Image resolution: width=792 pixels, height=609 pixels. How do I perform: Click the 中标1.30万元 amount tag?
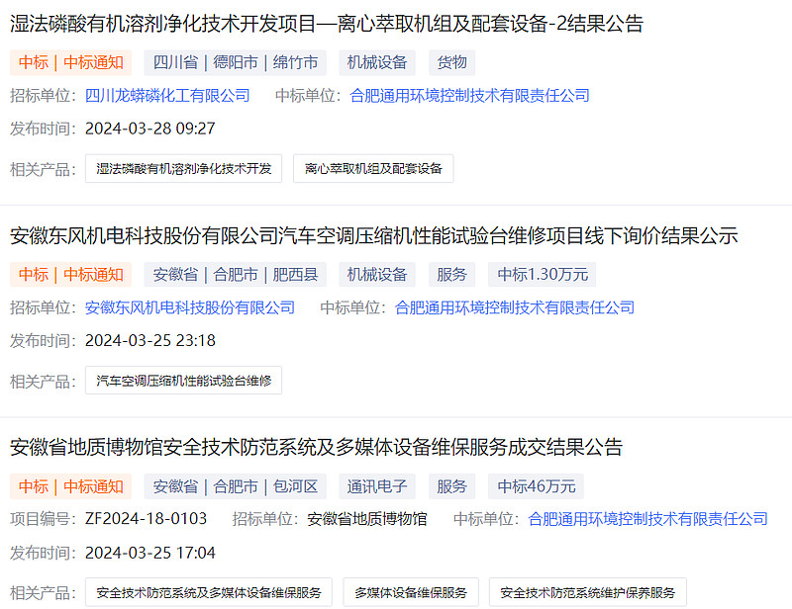click(542, 275)
